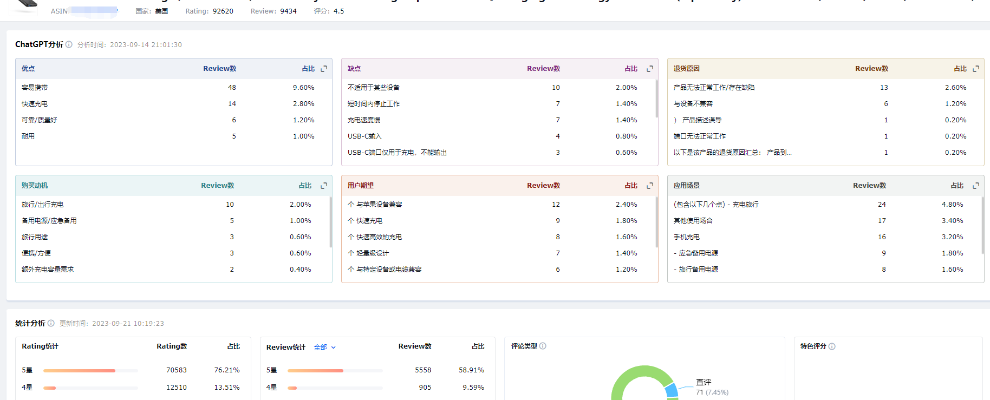
Task: Click the 4星 bar in Rating统计
Action: [x=90, y=388]
